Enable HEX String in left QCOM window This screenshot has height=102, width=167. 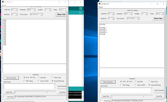tap(24, 81)
